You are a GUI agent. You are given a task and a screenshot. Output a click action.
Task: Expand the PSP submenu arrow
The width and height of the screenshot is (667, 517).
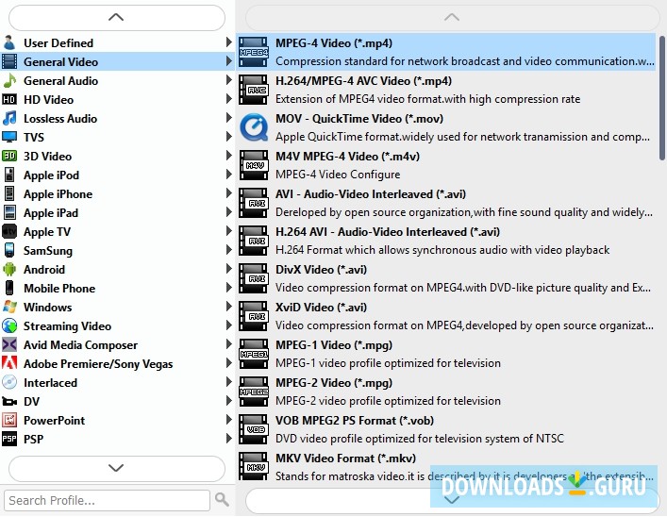(x=228, y=439)
